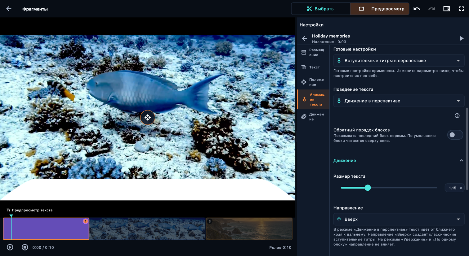Screen dimensions: 469x256
Task: Click the info icon below text behavior
Action: coord(457,115)
